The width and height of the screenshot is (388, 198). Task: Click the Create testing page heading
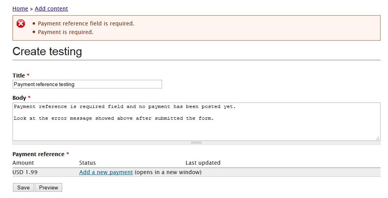pyautogui.click(x=47, y=52)
